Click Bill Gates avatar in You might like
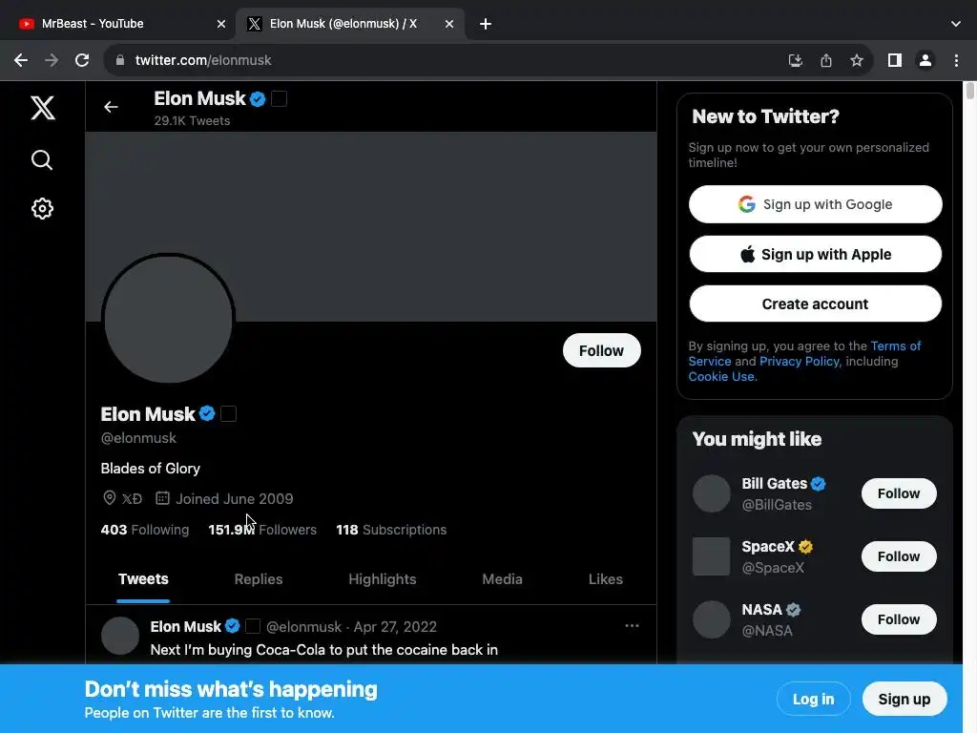 pos(711,493)
